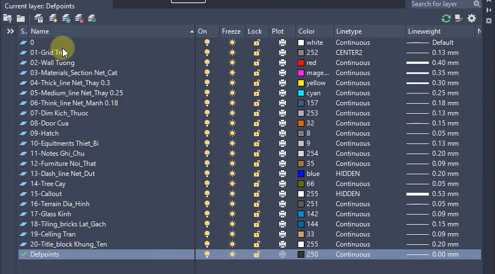Expand the layer filters tree panel
495x274 pixels.
click(10, 31)
